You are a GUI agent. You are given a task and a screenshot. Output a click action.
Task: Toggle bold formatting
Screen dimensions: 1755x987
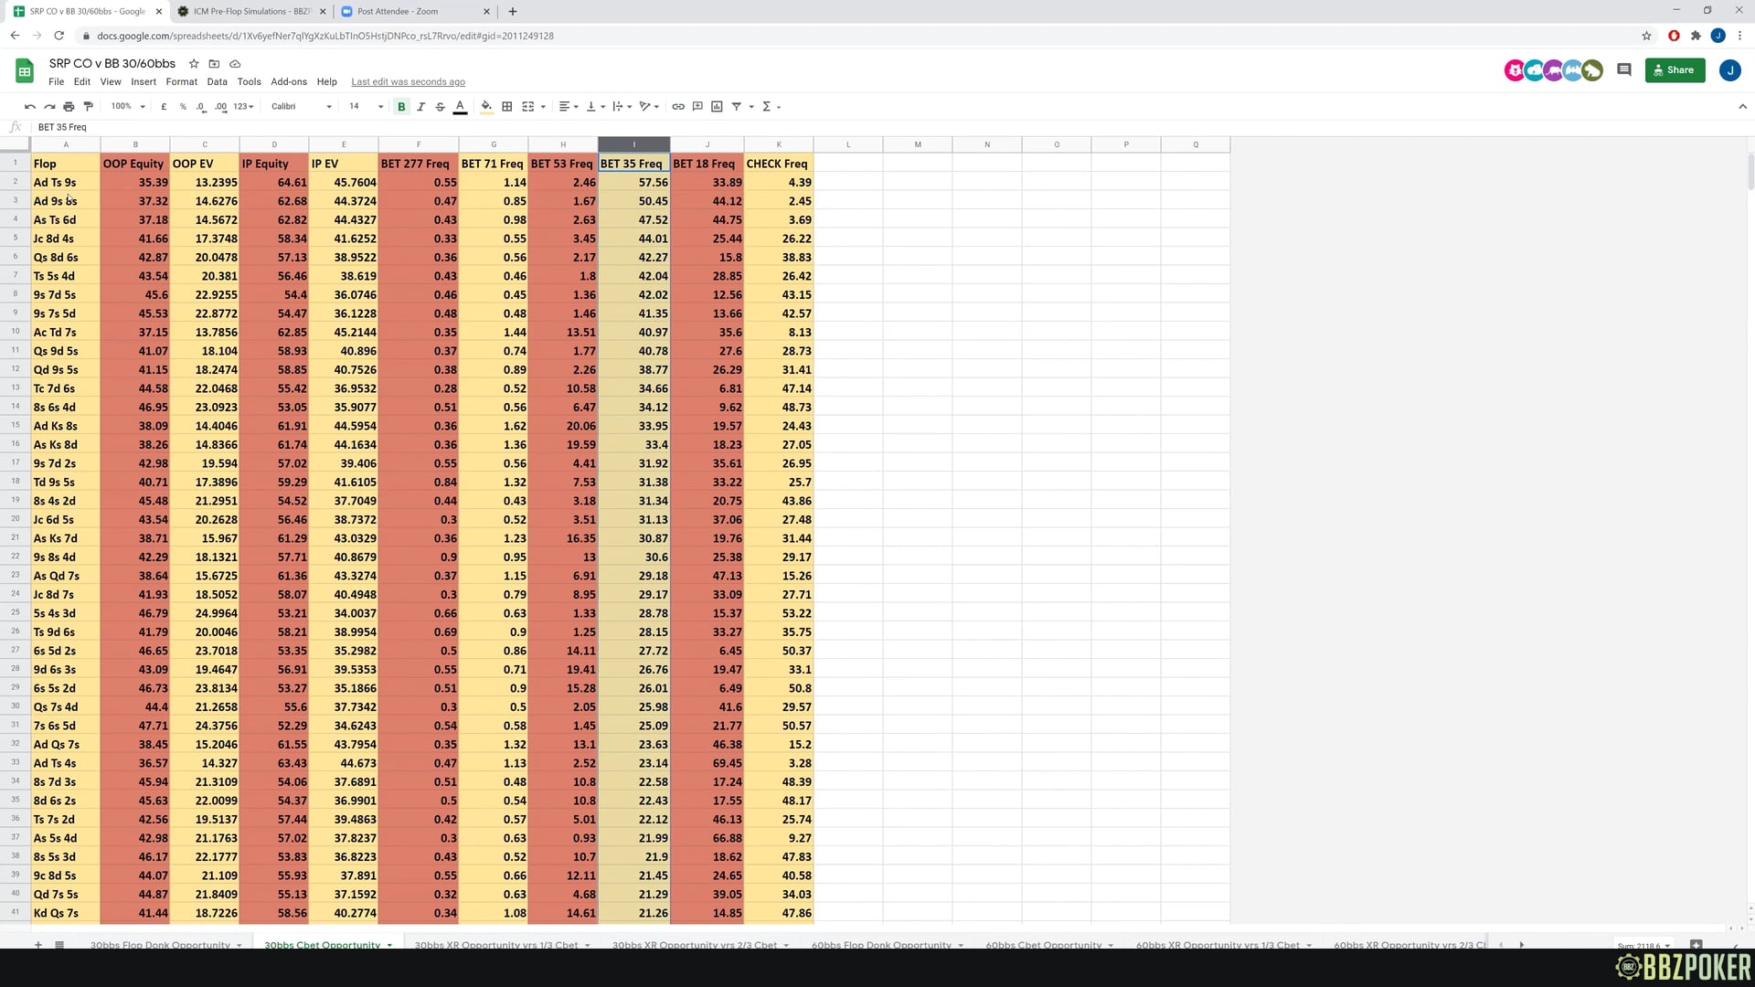401,107
